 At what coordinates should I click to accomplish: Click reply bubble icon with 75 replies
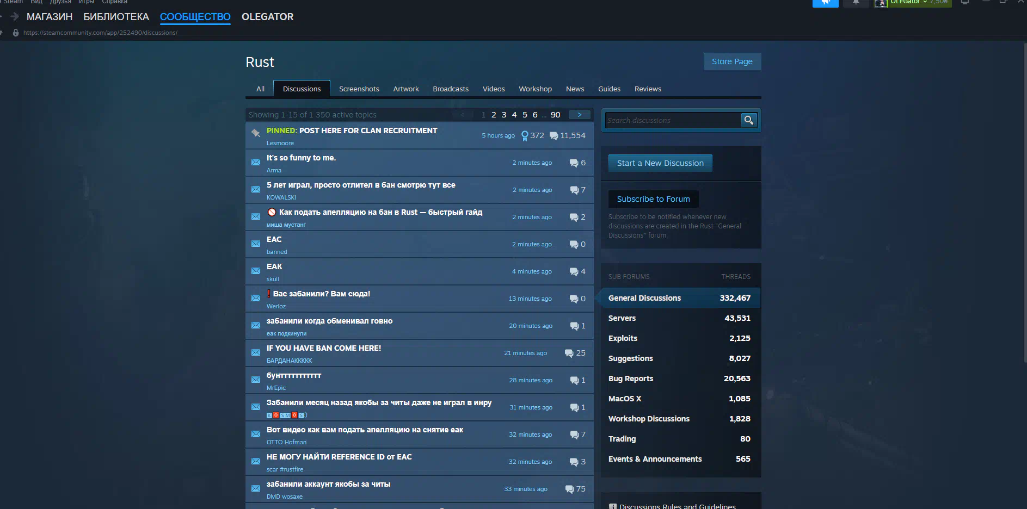pos(569,489)
